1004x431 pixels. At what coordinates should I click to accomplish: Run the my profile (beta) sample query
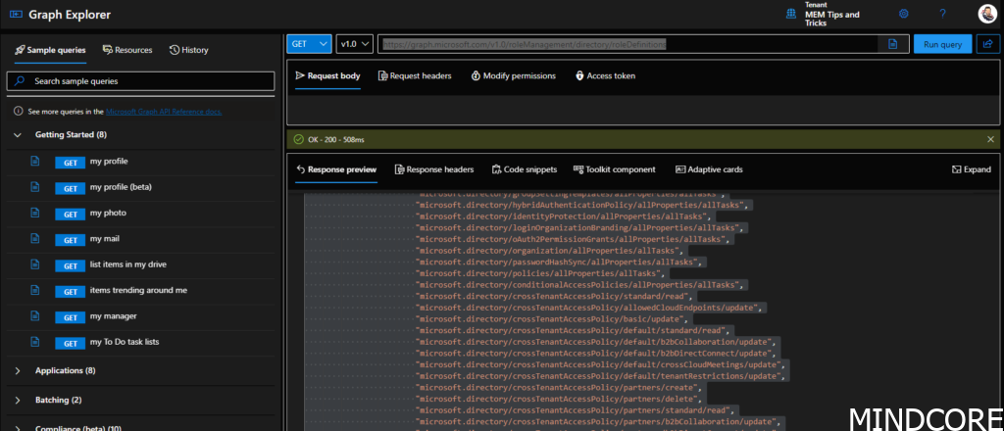tap(70, 188)
